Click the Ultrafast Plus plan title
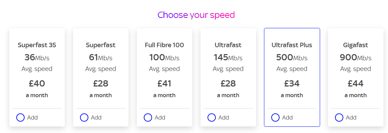 click(292, 45)
